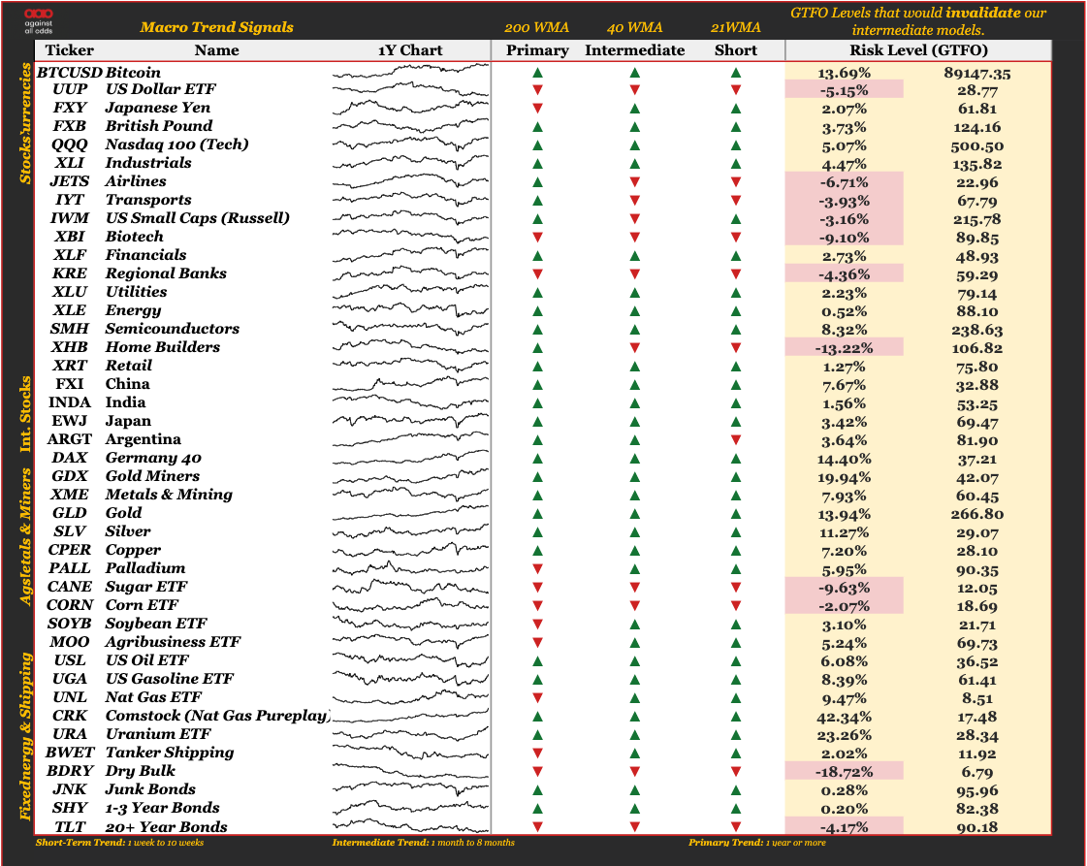Viewport: 1087px width, 866px height.
Task: Open Bitcoin's 1Y sparkline chart
Action: pyautogui.click(x=410, y=72)
